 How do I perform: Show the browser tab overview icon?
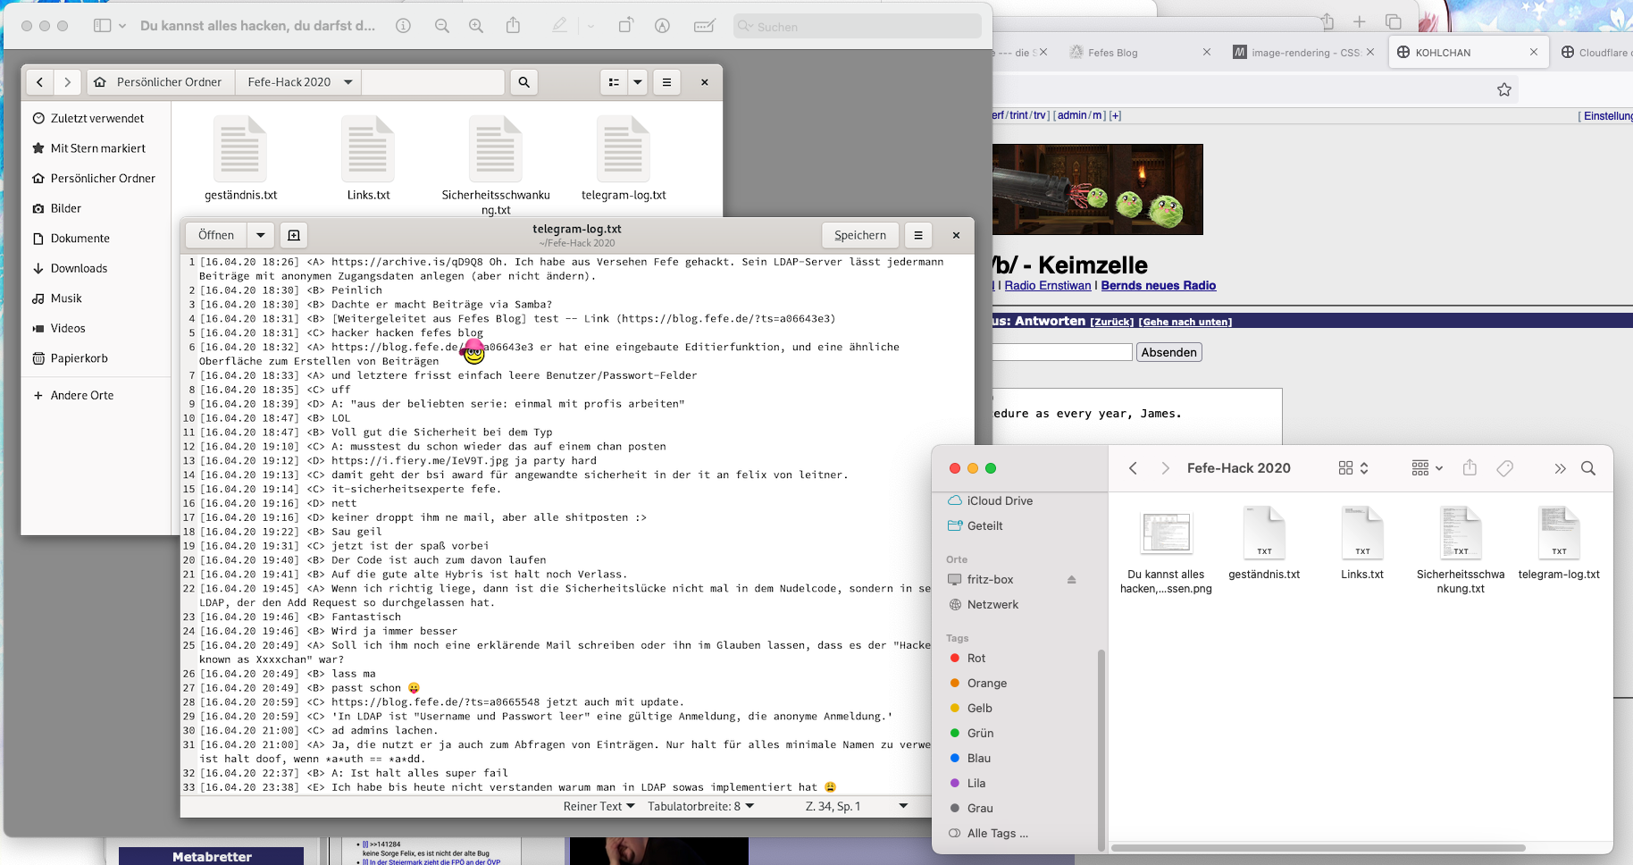point(1393,21)
